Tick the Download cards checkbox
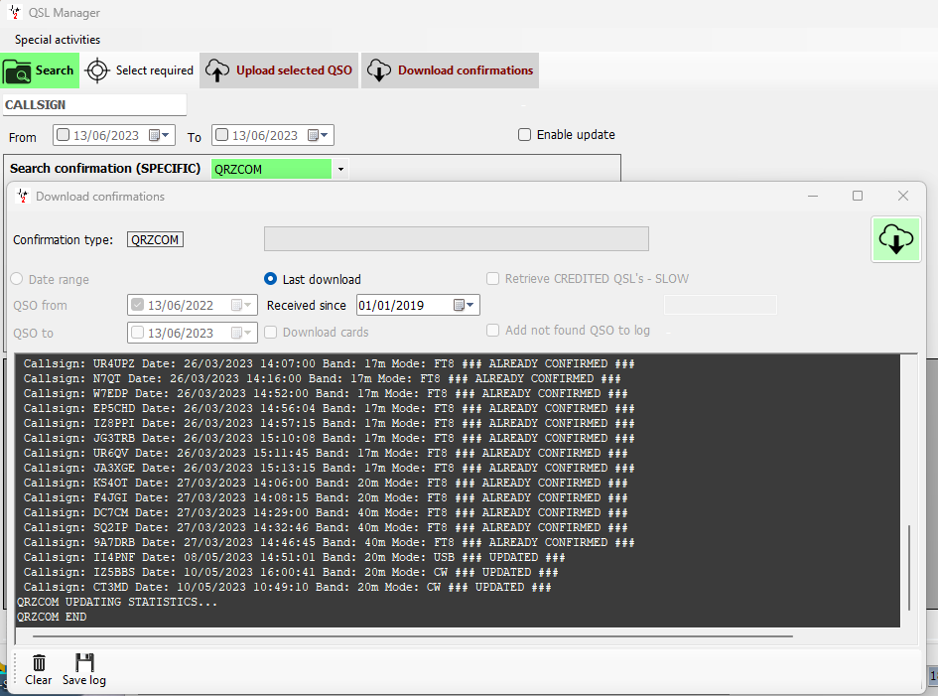938x696 pixels. 270,333
